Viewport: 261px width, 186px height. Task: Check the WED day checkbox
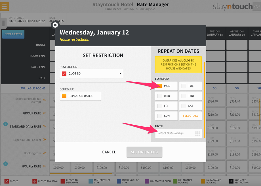click(159, 96)
